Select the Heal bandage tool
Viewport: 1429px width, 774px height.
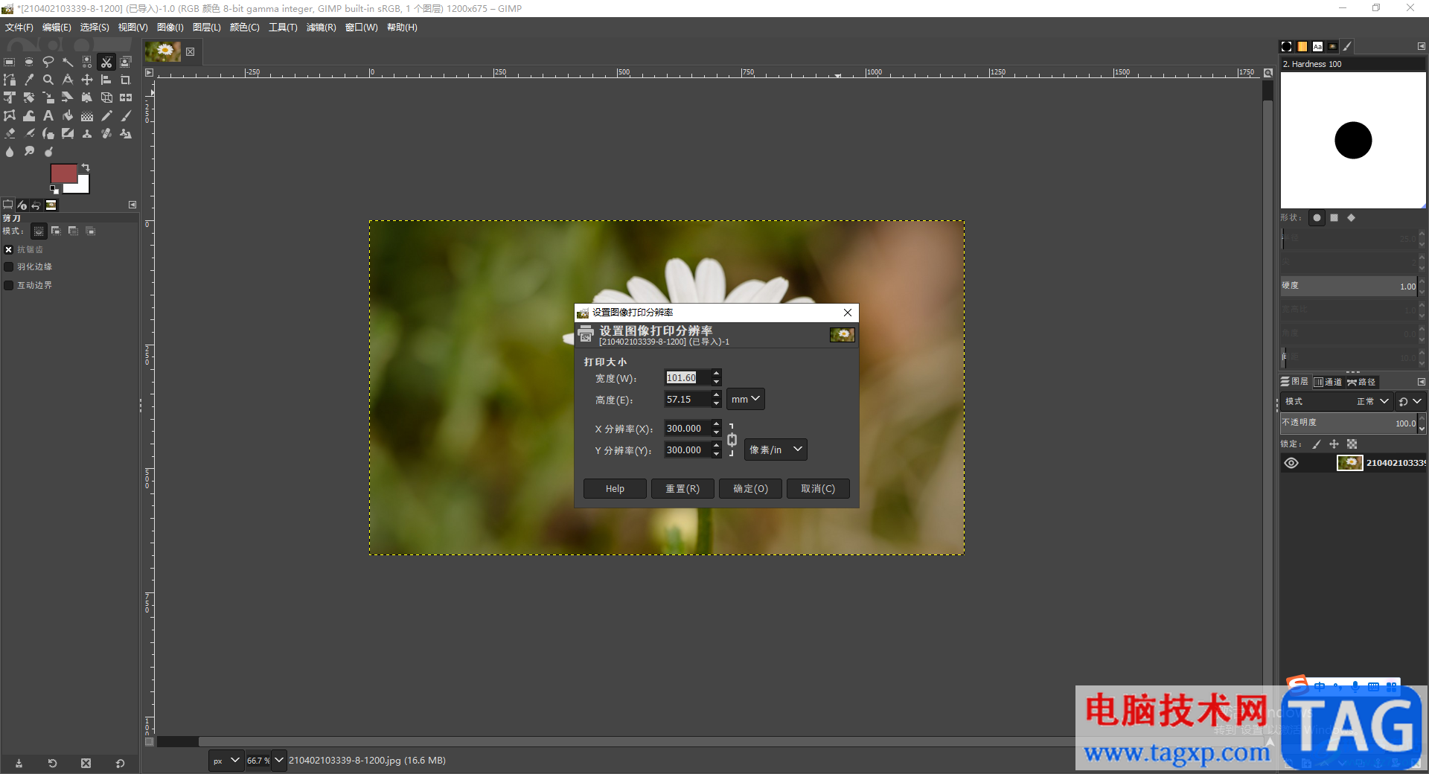106,133
